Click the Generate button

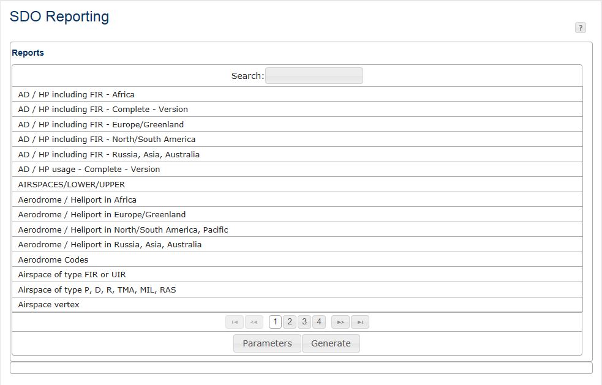pyautogui.click(x=331, y=343)
